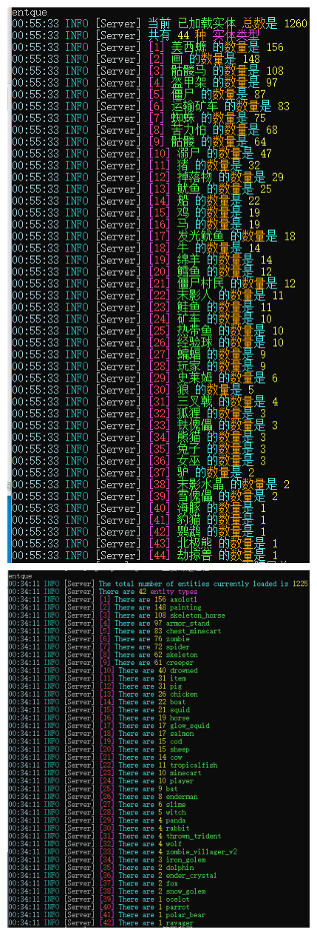
Task: Click the [38] 末影水晶 2 line
Action: pos(151,485)
